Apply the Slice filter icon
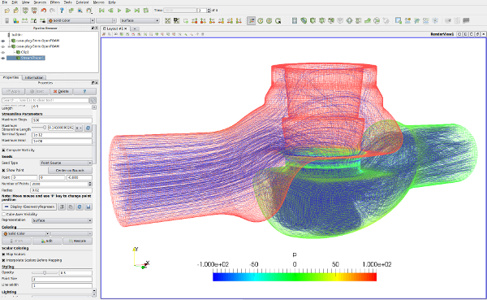 321,20
